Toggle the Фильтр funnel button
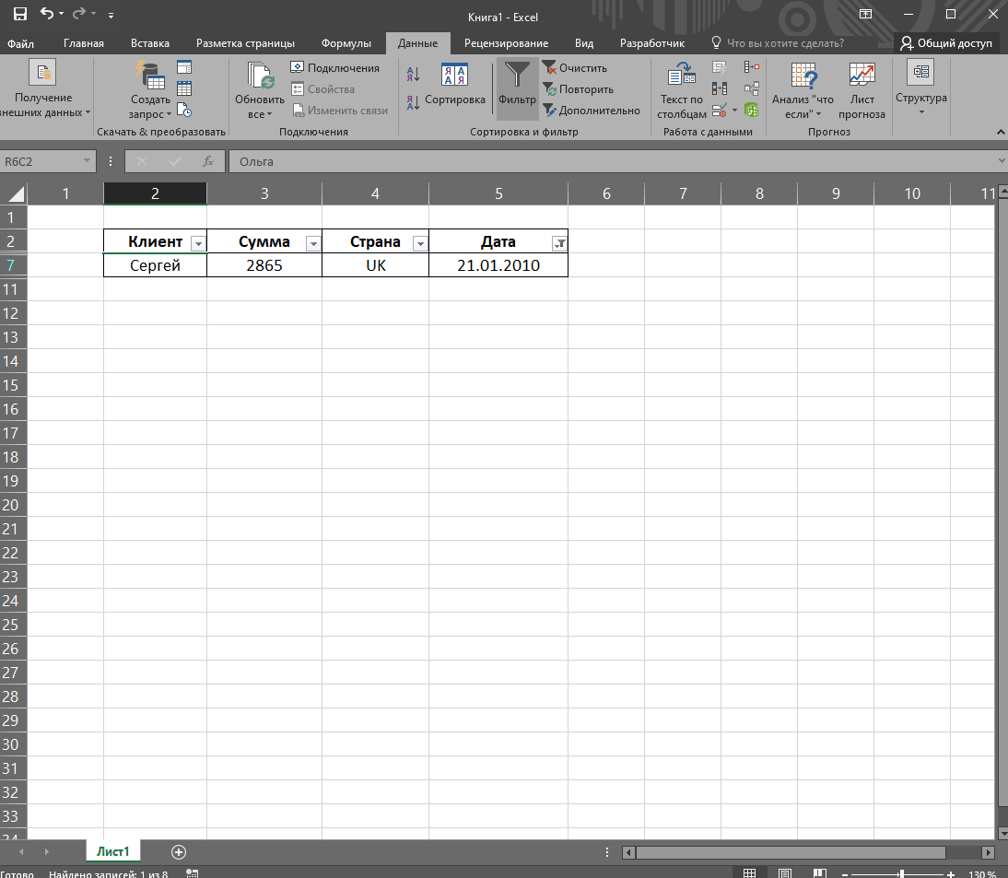The height and width of the screenshot is (878, 1008). pos(517,88)
